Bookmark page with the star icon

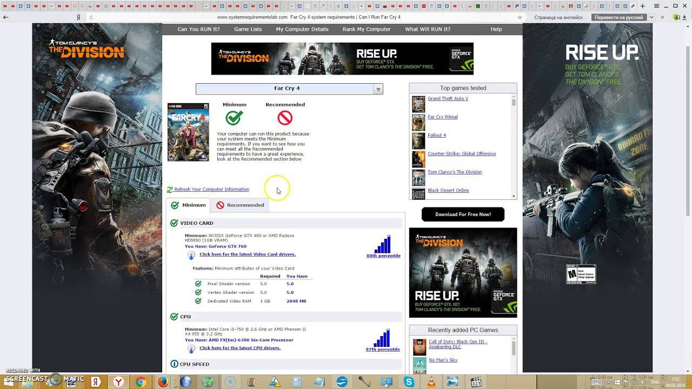pos(520,17)
